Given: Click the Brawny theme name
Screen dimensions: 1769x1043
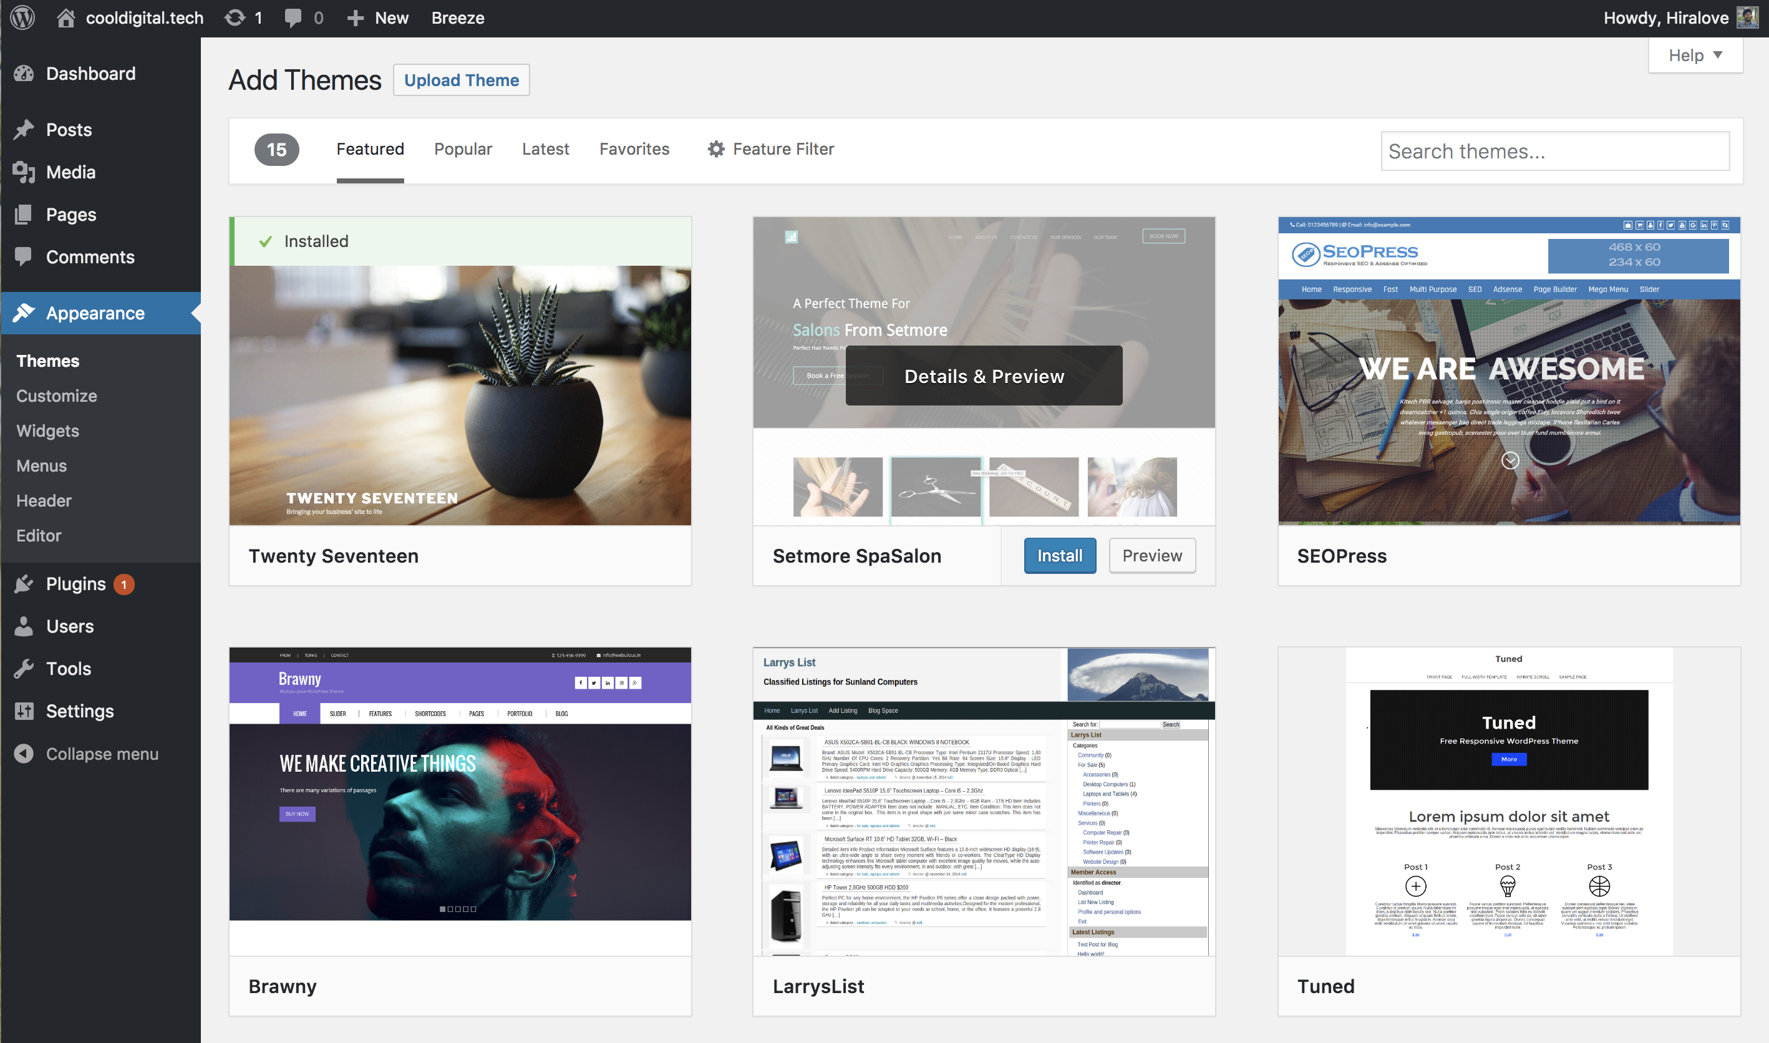Looking at the screenshot, I should (x=283, y=986).
